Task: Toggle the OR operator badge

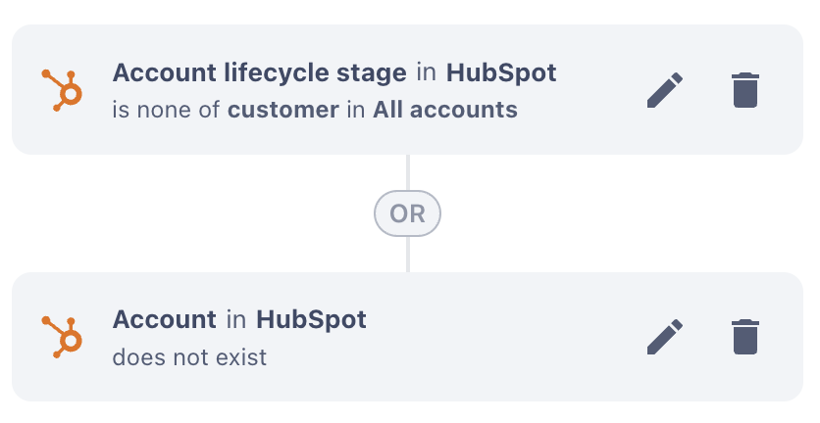Action: tap(408, 213)
